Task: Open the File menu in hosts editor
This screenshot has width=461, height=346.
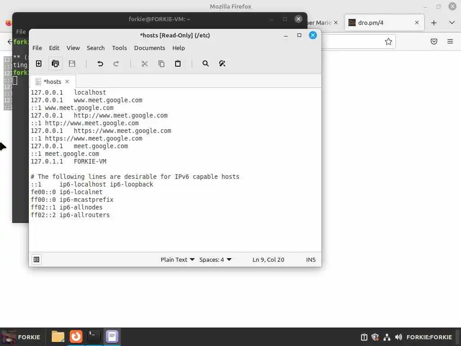Action: 37,48
